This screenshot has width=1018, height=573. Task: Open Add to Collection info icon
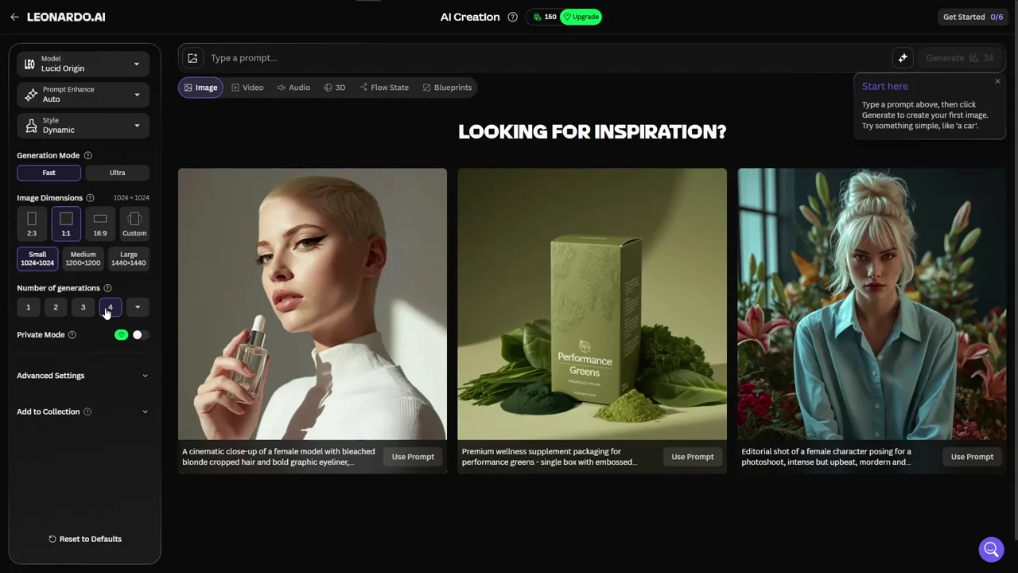[x=87, y=411]
